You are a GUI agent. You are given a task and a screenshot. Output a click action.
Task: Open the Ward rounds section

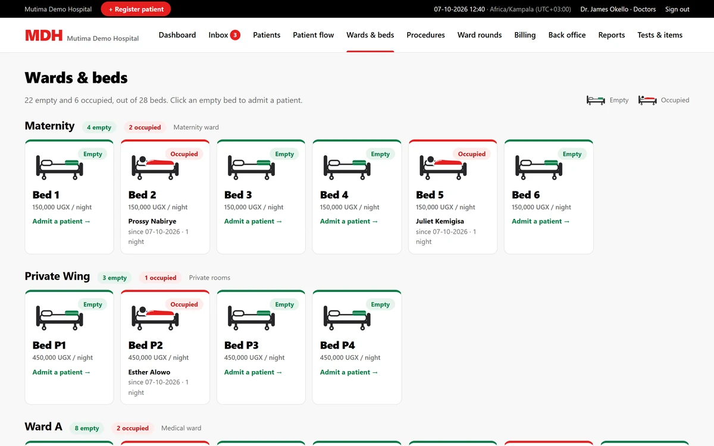pyautogui.click(x=480, y=35)
